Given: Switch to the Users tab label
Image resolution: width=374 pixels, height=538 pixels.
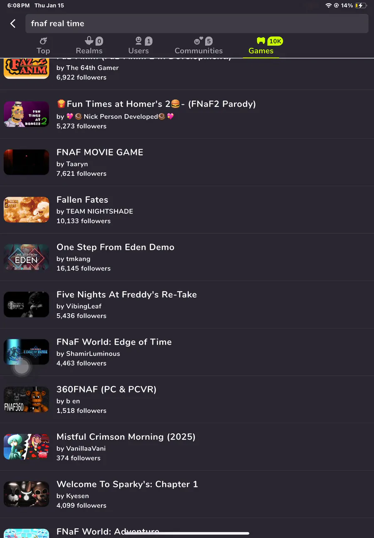Looking at the screenshot, I should (x=138, y=51).
